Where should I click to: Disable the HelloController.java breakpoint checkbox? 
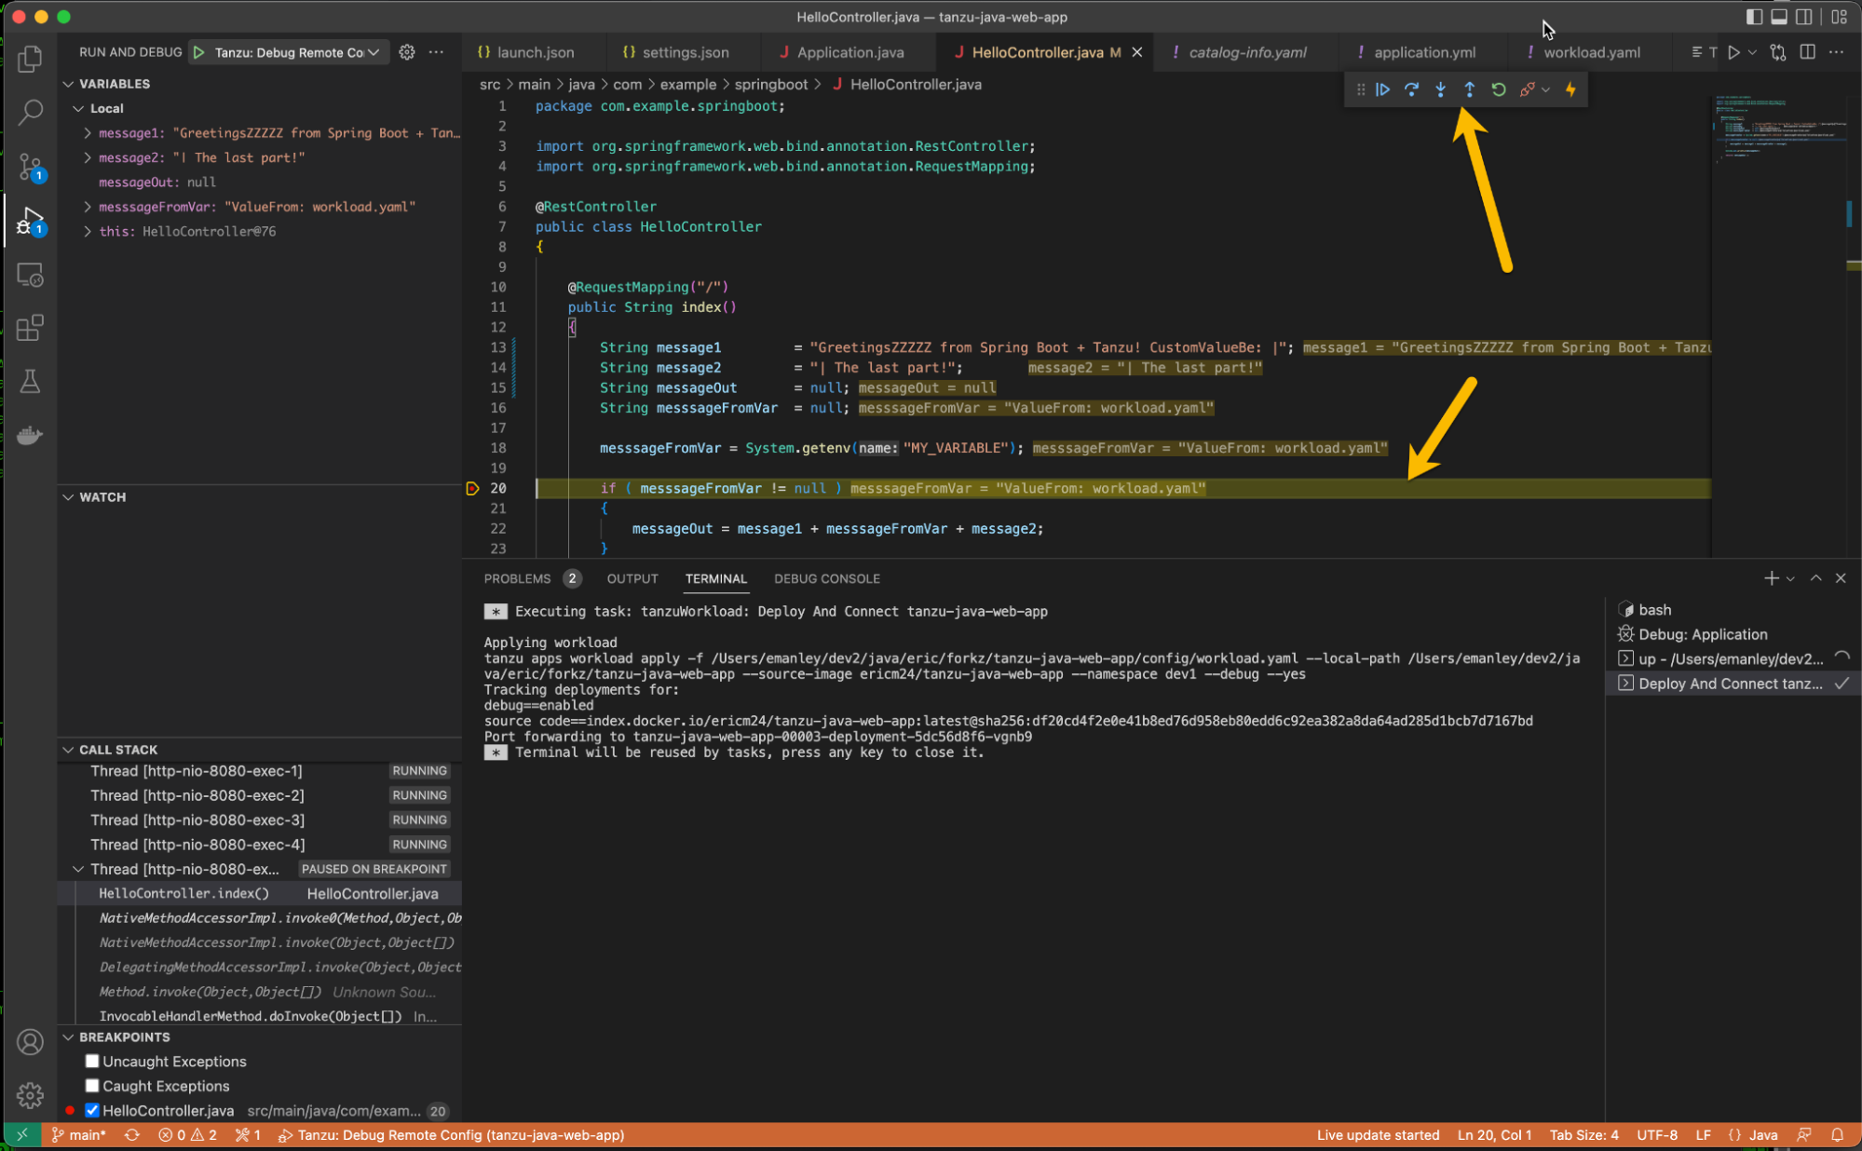[x=92, y=1110]
